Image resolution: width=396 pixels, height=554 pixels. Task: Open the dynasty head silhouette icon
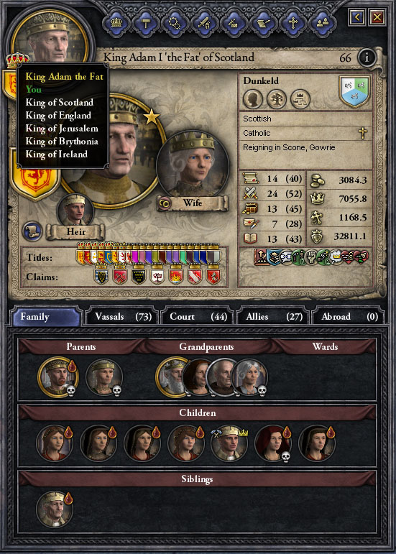252,99
